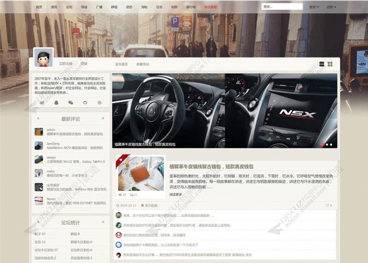Open the 论坛 navigation item
368x263 pixels.
point(69,7)
